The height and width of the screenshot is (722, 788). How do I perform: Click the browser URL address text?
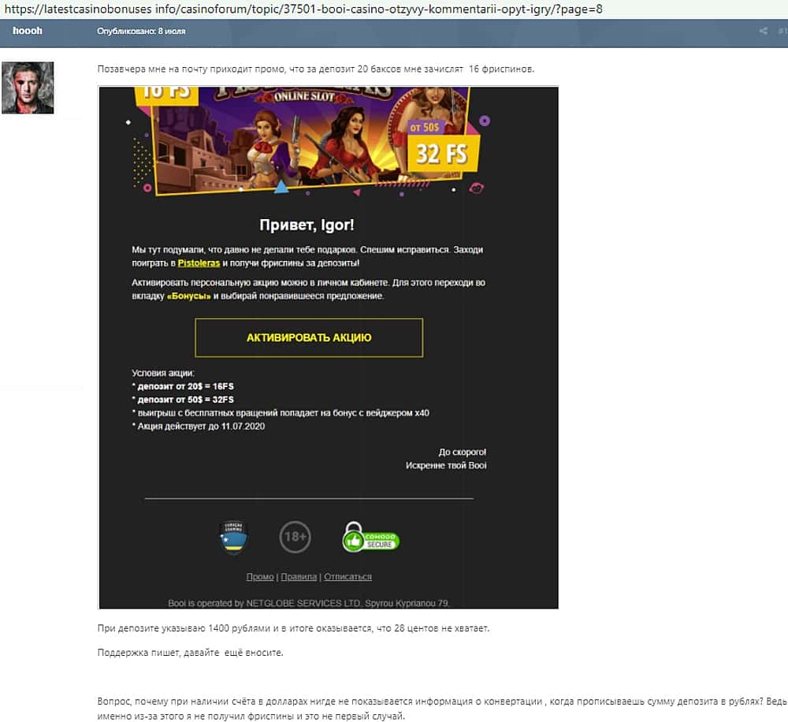[x=303, y=9]
